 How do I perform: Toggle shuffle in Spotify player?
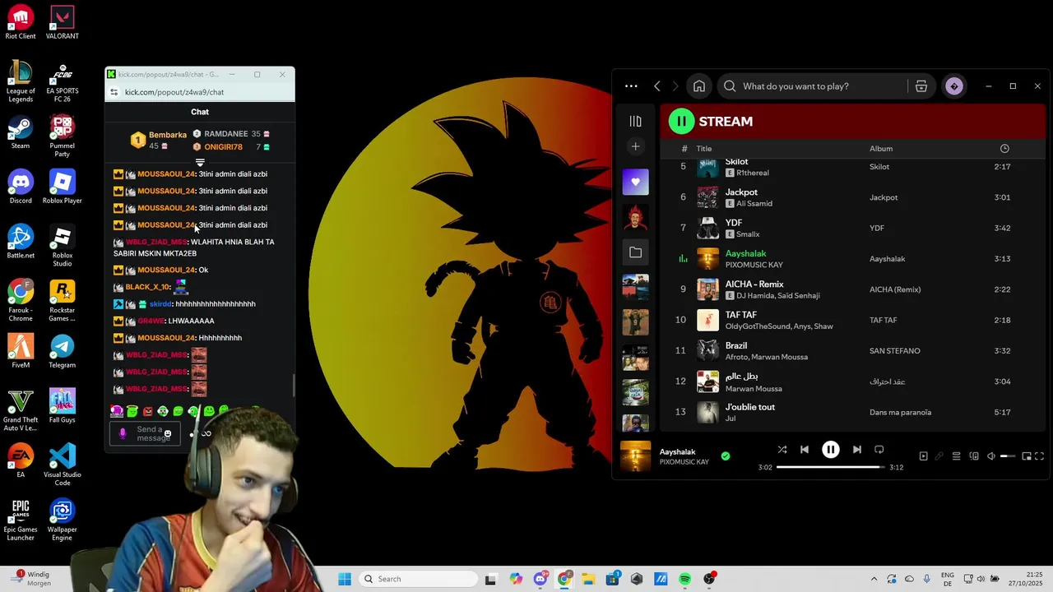782,450
